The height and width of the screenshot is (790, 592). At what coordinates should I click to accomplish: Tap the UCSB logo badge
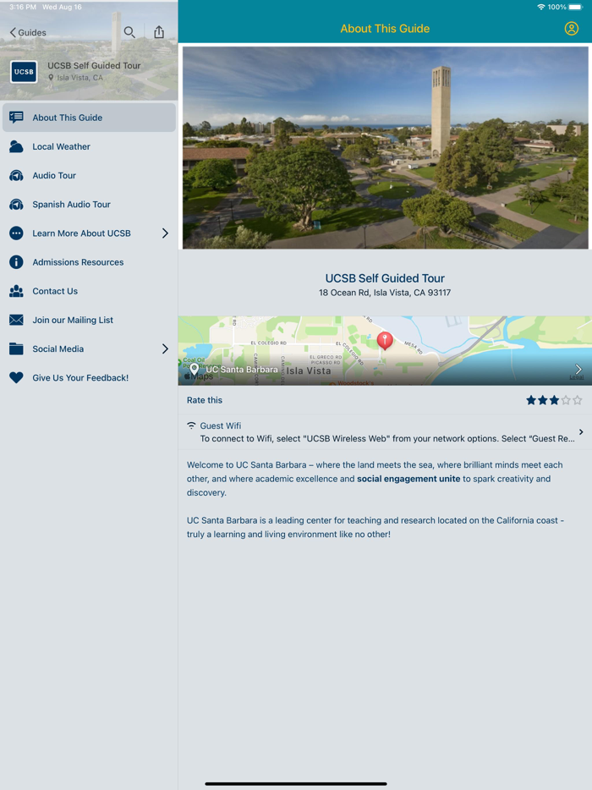coord(24,72)
